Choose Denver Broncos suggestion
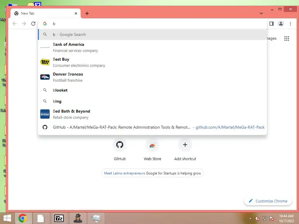299x224 pixels. pos(152,77)
